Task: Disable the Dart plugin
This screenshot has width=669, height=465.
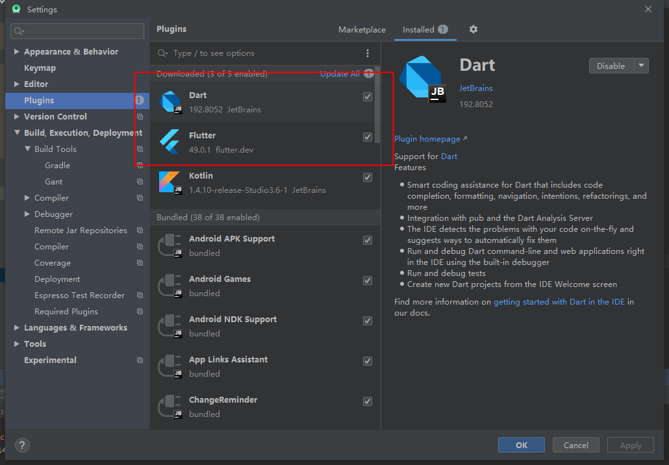Action: 611,66
